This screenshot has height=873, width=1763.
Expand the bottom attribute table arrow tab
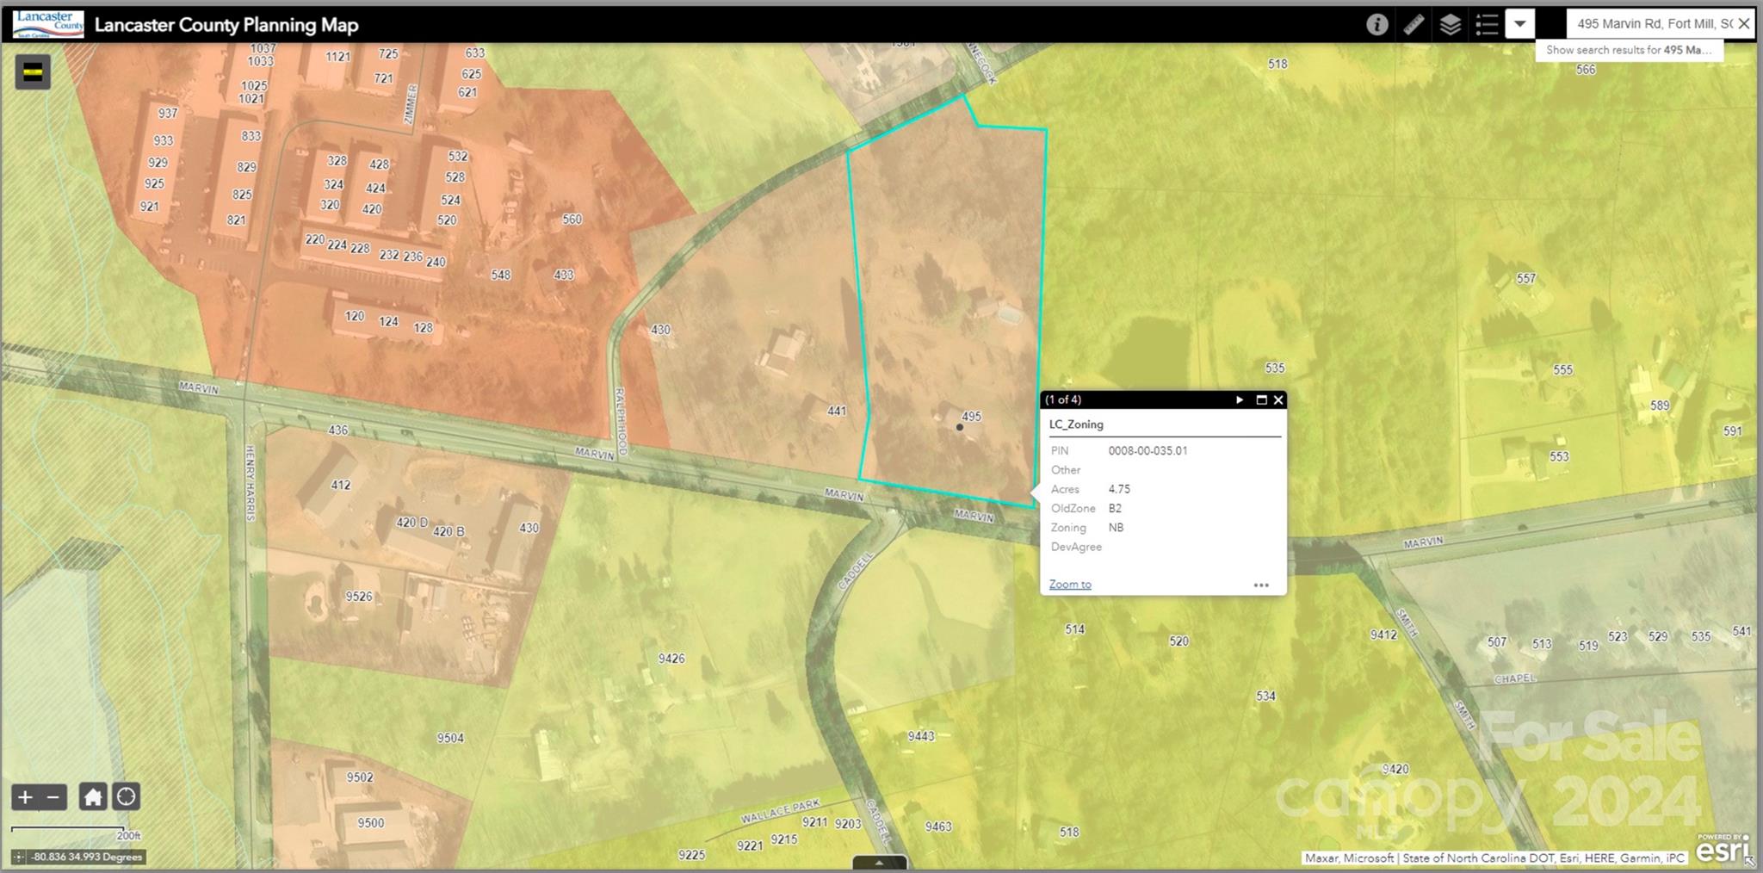click(879, 863)
